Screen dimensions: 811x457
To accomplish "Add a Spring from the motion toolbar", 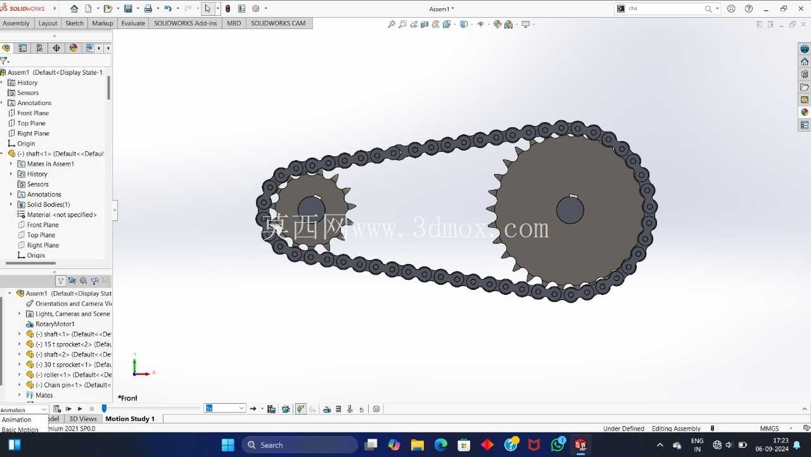I will (338, 409).
